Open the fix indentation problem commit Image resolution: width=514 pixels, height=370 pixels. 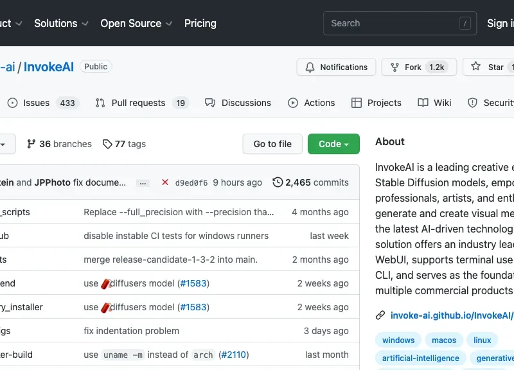click(132, 331)
